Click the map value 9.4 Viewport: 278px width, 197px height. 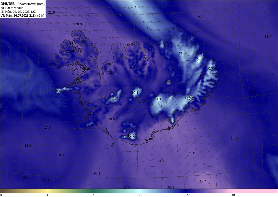tap(199, 60)
